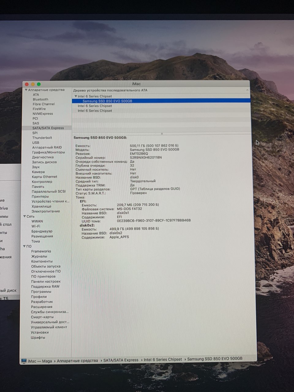Select Графика/Мониторы in the sidebar
The image size is (294, 392).
(48, 152)
